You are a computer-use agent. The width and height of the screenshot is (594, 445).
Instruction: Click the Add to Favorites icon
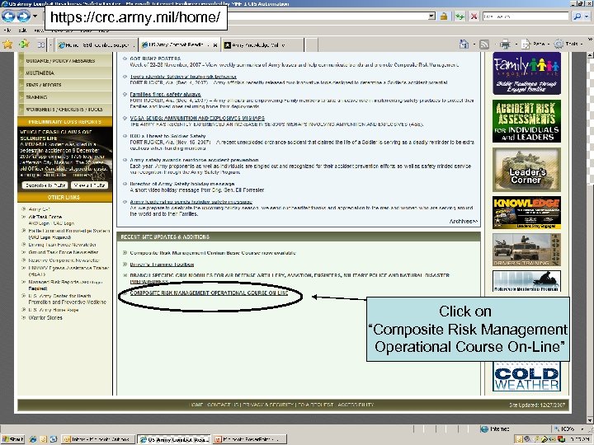(x=24, y=44)
